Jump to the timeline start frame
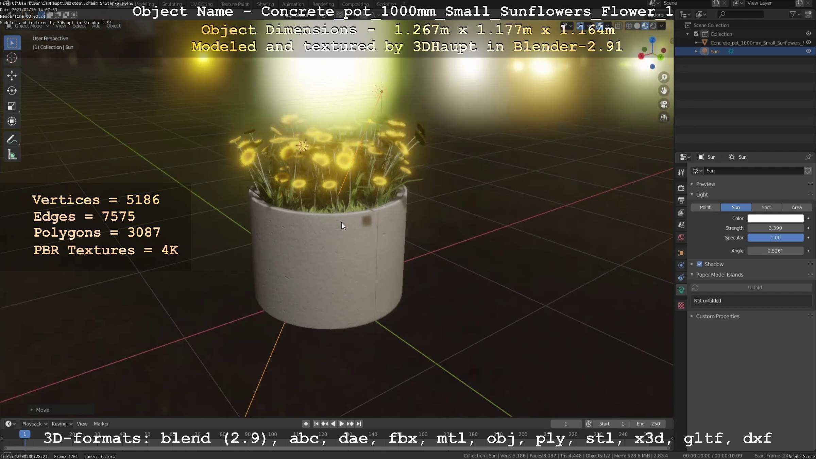The height and width of the screenshot is (459, 816). (x=316, y=424)
